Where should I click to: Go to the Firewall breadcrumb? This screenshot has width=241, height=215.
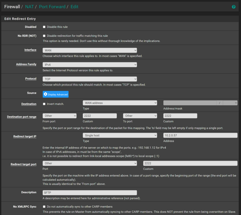(x=12, y=7)
